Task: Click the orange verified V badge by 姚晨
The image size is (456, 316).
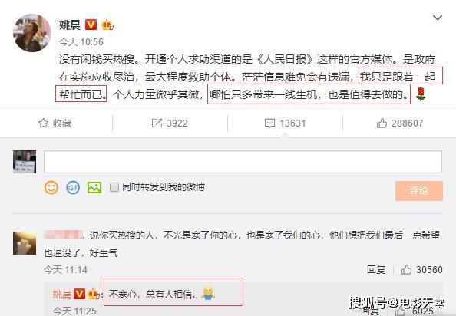Action: pyautogui.click(x=91, y=25)
